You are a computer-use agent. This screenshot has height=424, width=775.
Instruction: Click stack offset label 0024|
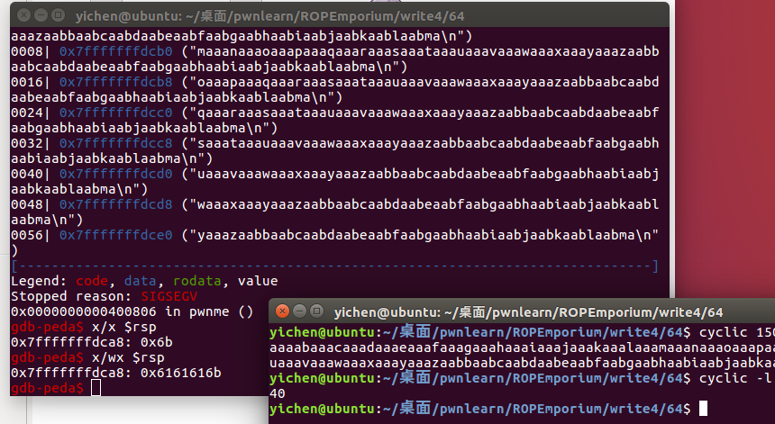tap(31, 113)
